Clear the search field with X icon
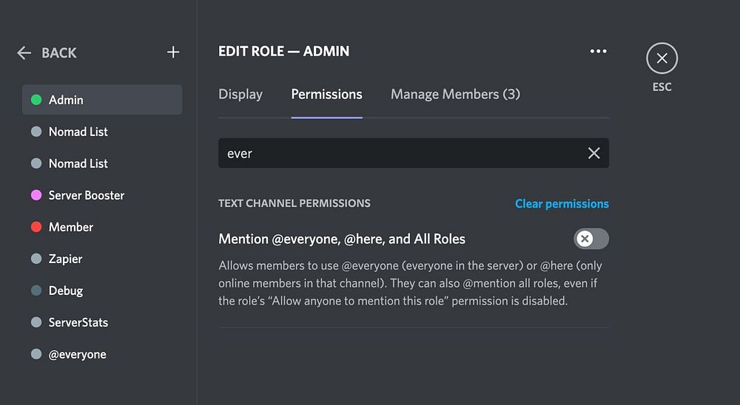Viewport: 740px width, 405px height. [x=593, y=153]
